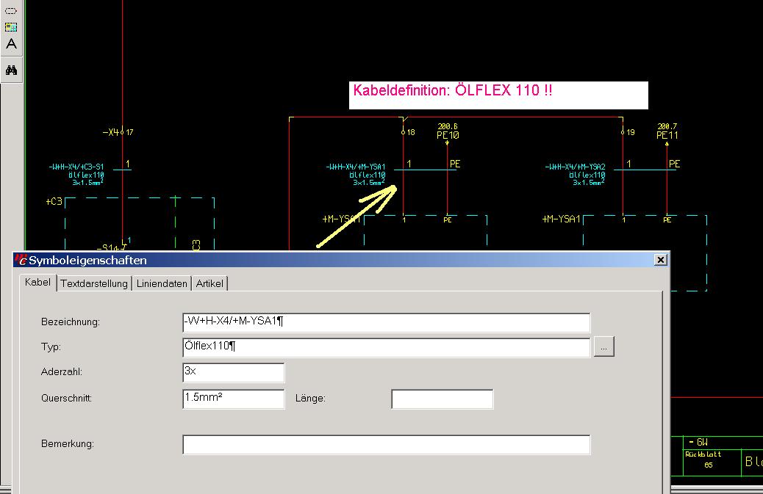Select cable label -W+H-X4/+M-YSA1 in drawing
Viewport: 763px width, 494px height.
point(356,167)
